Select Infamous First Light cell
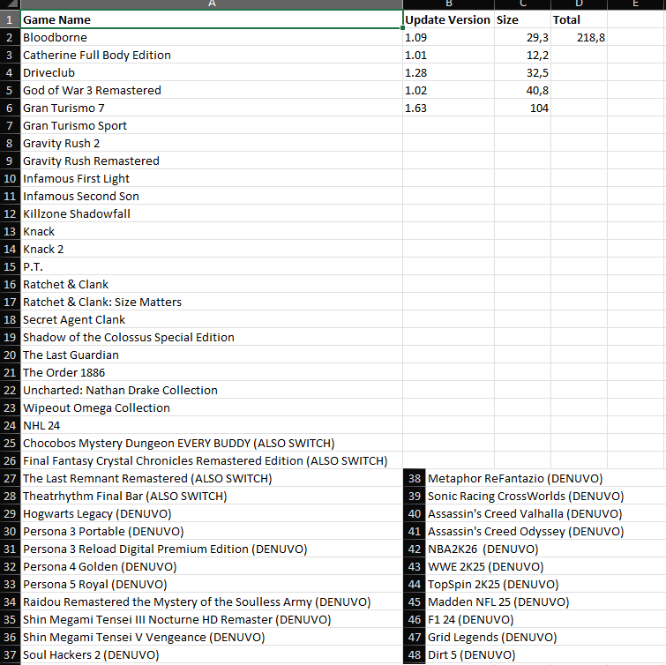666x665 pixels. tap(212, 178)
